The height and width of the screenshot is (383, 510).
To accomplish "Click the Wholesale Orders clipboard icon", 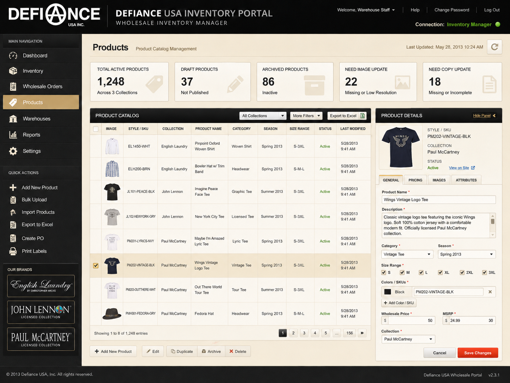I will (13, 86).
